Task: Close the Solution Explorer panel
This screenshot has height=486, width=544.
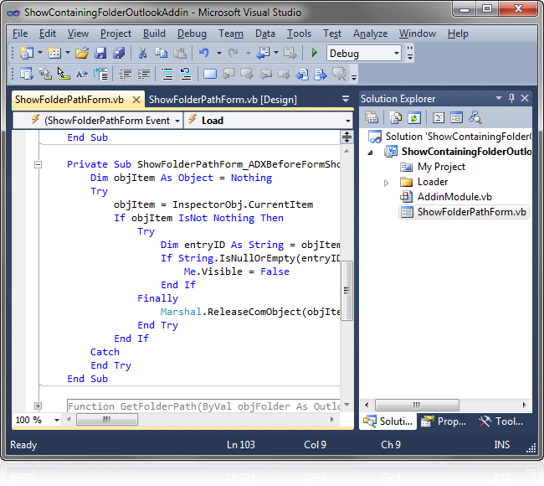Action: click(x=525, y=98)
